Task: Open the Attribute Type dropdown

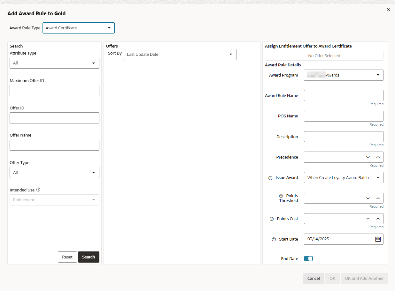Action: click(x=54, y=63)
